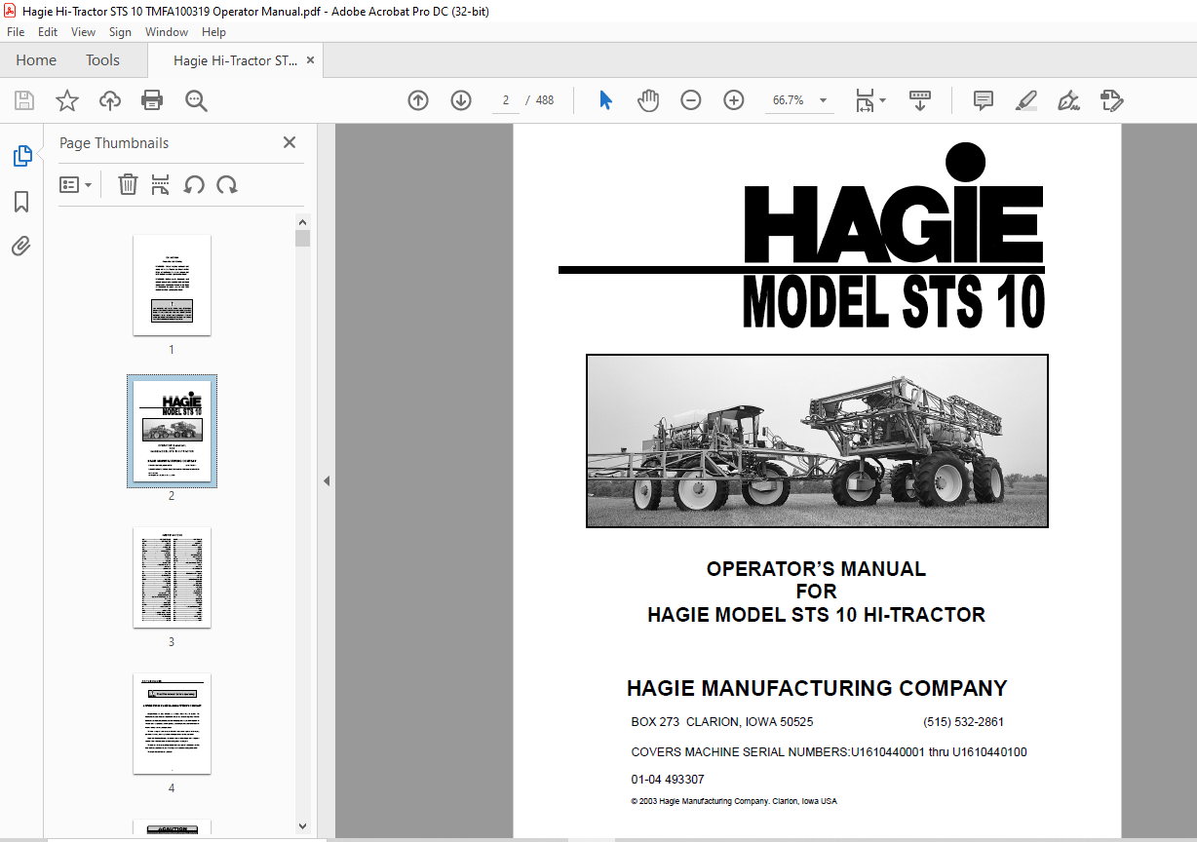This screenshot has height=842, width=1197.
Task: Close the Page Thumbnails panel
Action: click(290, 142)
